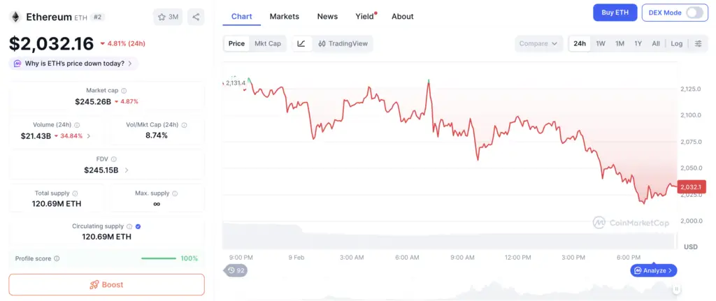This screenshot has height=301, width=716.
Task: Switch to the Yield tab
Action: (364, 16)
